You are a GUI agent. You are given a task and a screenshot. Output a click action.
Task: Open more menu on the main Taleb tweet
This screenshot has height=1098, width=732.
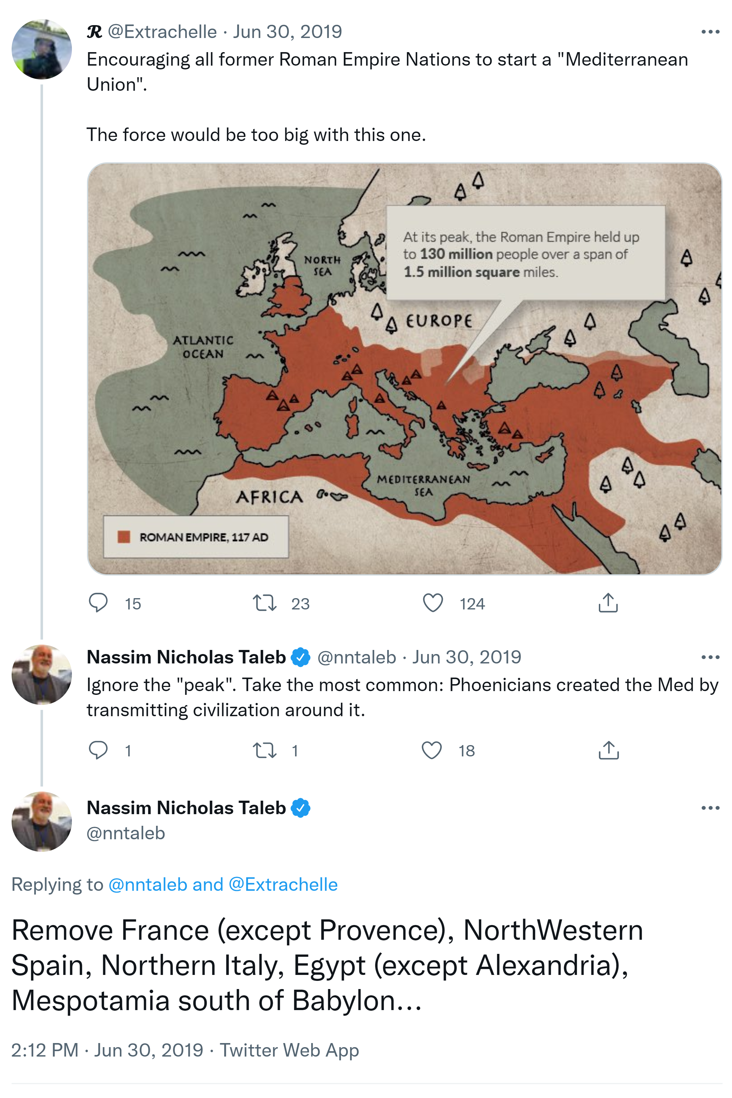[x=710, y=808]
